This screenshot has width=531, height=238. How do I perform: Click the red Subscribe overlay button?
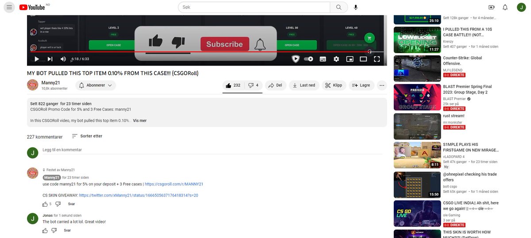tap(224, 44)
